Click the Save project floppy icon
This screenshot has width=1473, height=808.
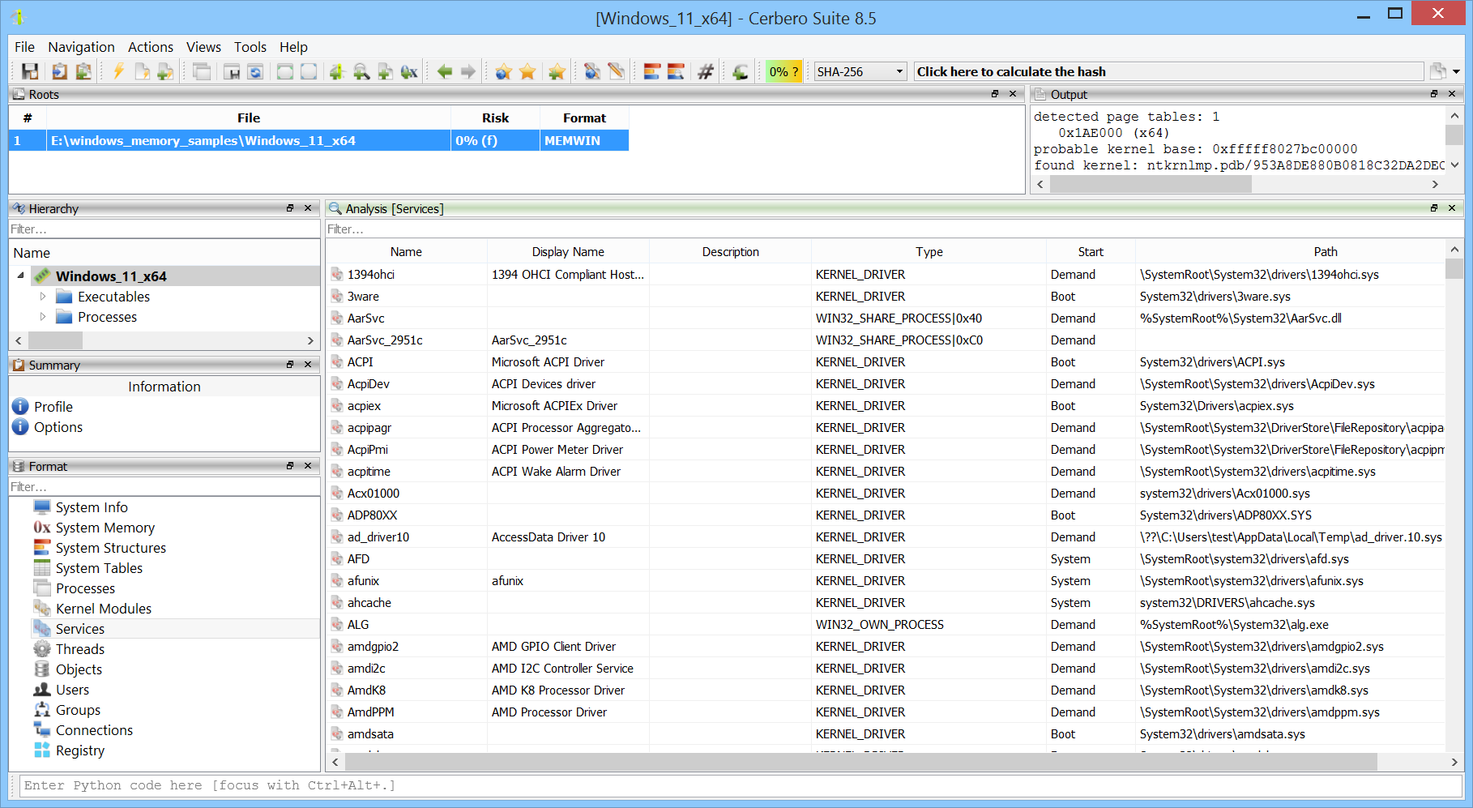(30, 71)
